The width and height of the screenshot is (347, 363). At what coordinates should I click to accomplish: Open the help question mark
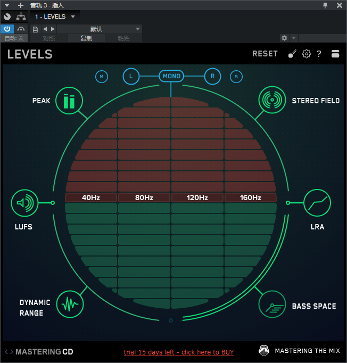pyautogui.click(x=319, y=54)
